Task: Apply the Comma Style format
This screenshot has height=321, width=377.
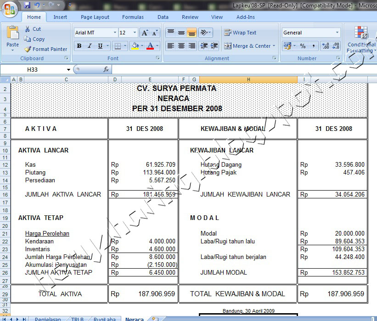Action: 314,45
